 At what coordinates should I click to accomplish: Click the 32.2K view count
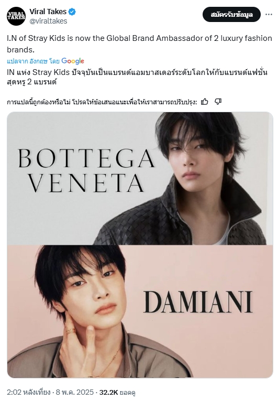click(108, 392)
